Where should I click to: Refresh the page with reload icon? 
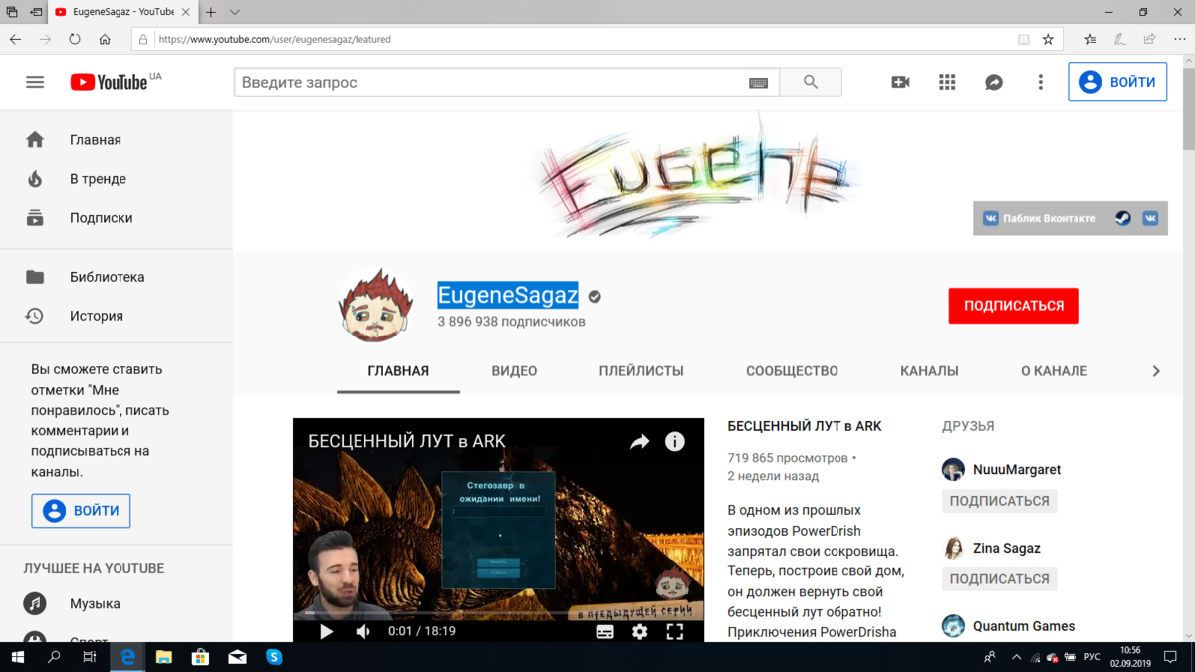pos(75,40)
